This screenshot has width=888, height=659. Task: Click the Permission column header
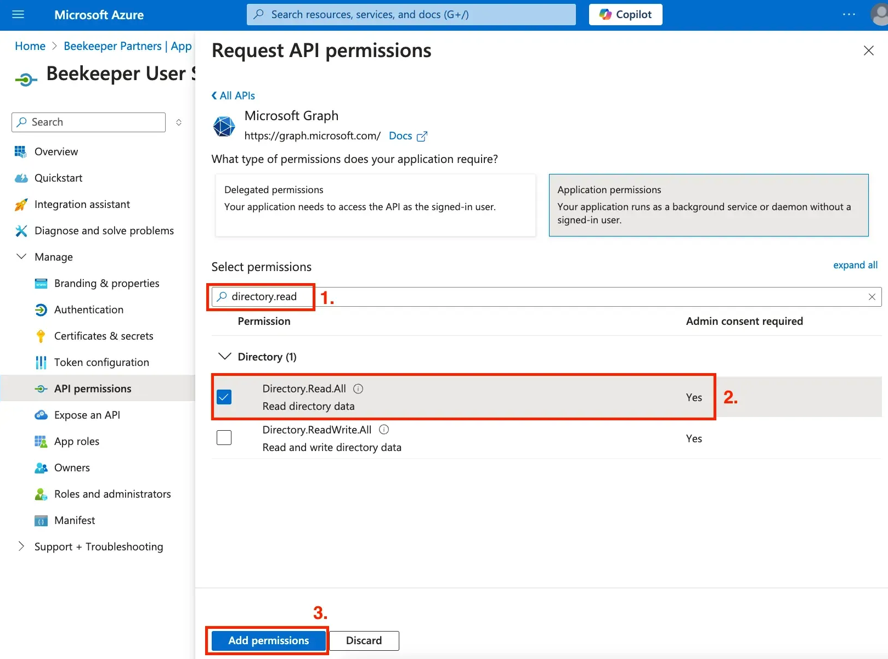tap(264, 321)
